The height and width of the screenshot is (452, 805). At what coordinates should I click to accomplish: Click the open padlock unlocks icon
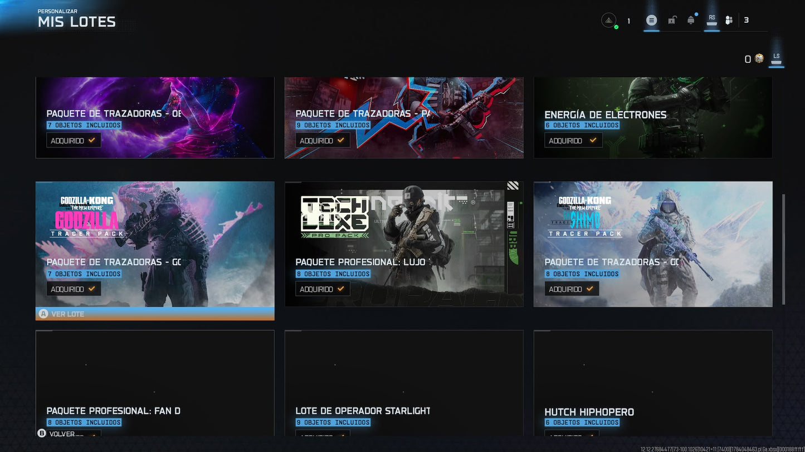[672, 21]
